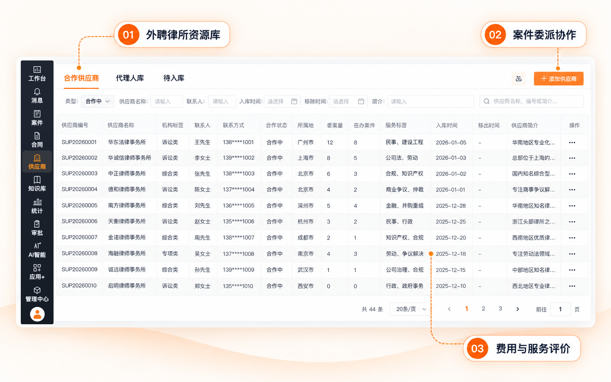Switch to the 代理人库 tab
The height and width of the screenshot is (382, 611).
point(130,78)
